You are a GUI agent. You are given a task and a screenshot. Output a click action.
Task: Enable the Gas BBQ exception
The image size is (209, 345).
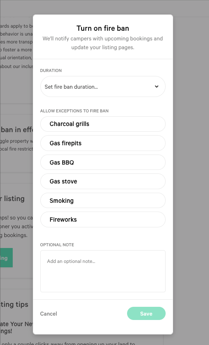tap(103, 162)
